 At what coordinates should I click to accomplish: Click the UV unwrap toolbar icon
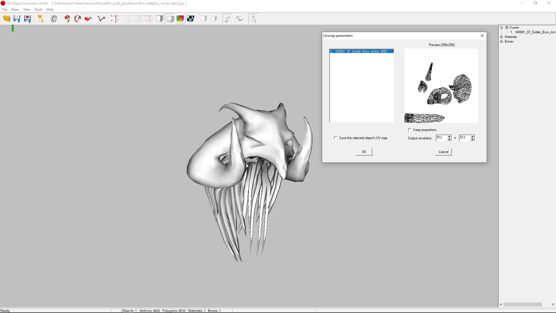pyautogui.click(x=227, y=19)
